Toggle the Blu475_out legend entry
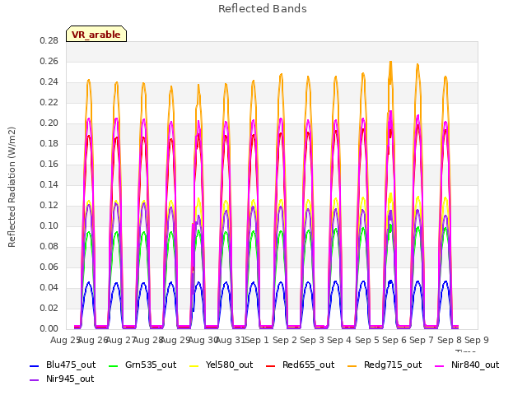The image size is (527, 395). pos(63,365)
